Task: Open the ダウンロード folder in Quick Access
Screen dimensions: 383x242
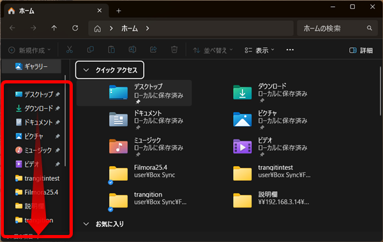Action: click(270, 93)
